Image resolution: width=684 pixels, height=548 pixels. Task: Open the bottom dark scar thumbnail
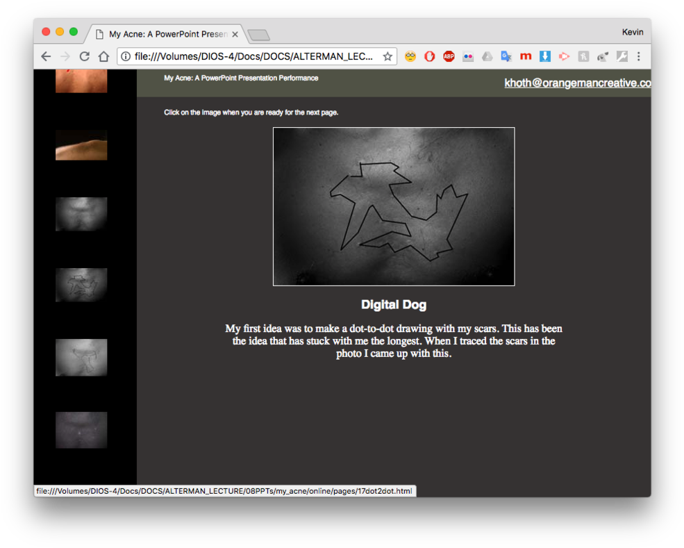[81, 430]
